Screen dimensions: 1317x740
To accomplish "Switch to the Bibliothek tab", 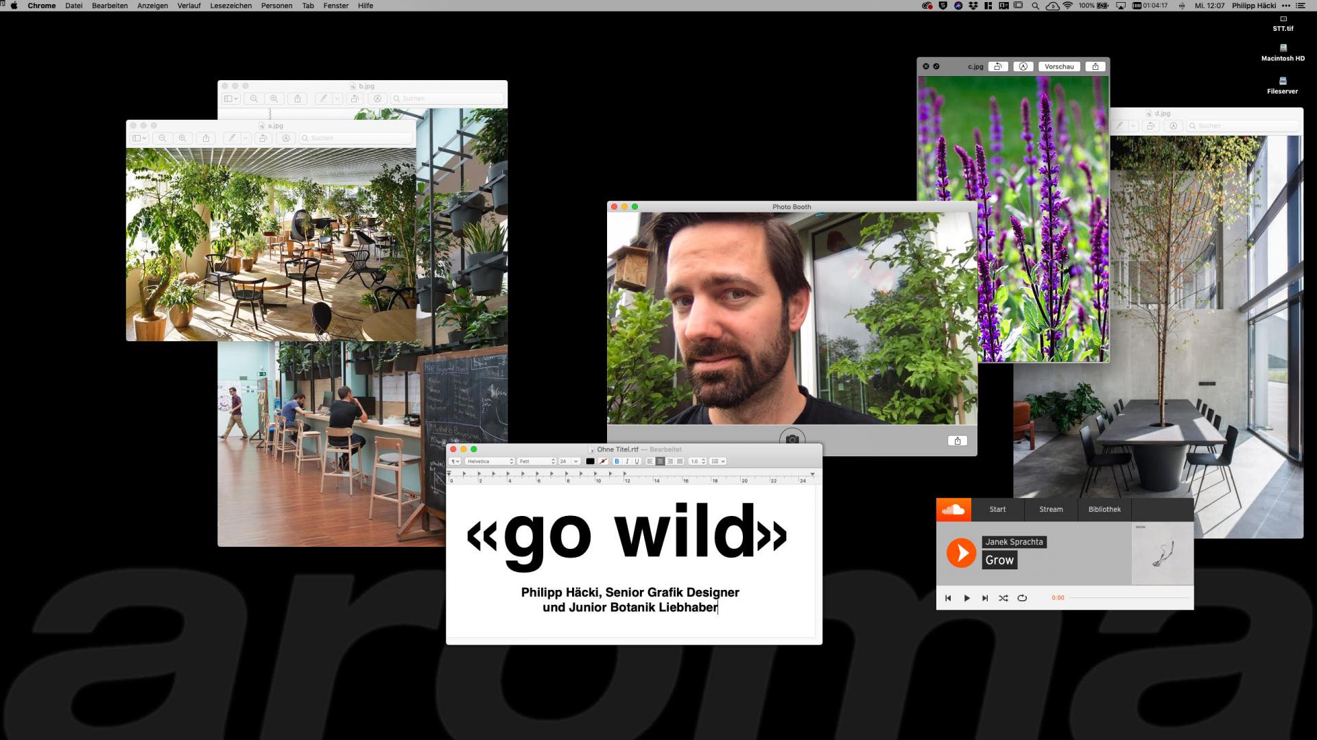I will point(1104,510).
